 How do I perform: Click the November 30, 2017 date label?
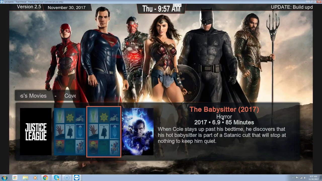67,8
